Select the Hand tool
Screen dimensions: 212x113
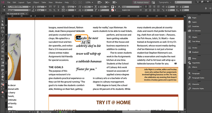pos(3,77)
